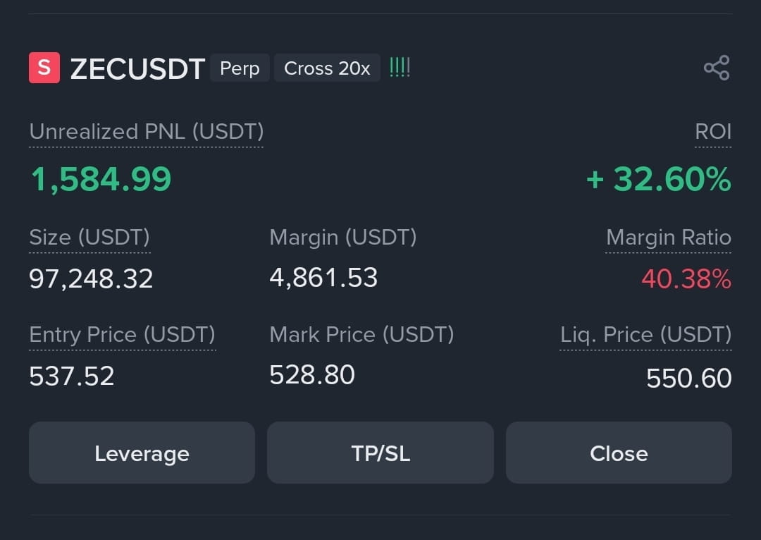This screenshot has width=761, height=540.
Task: Tap the Liq. Price (USDT) label
Action: pos(645,335)
